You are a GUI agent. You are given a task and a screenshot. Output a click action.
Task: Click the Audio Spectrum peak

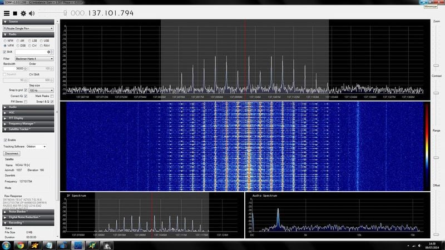pos(278,217)
